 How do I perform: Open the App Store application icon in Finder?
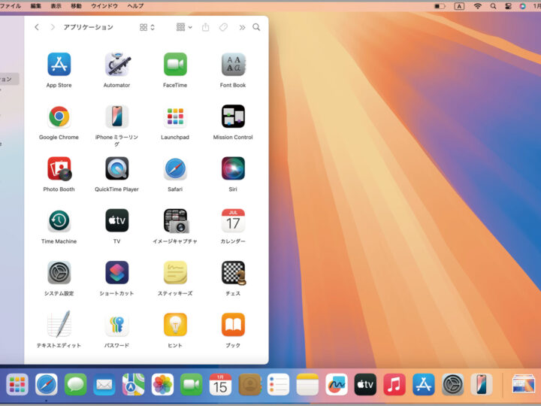(59, 64)
